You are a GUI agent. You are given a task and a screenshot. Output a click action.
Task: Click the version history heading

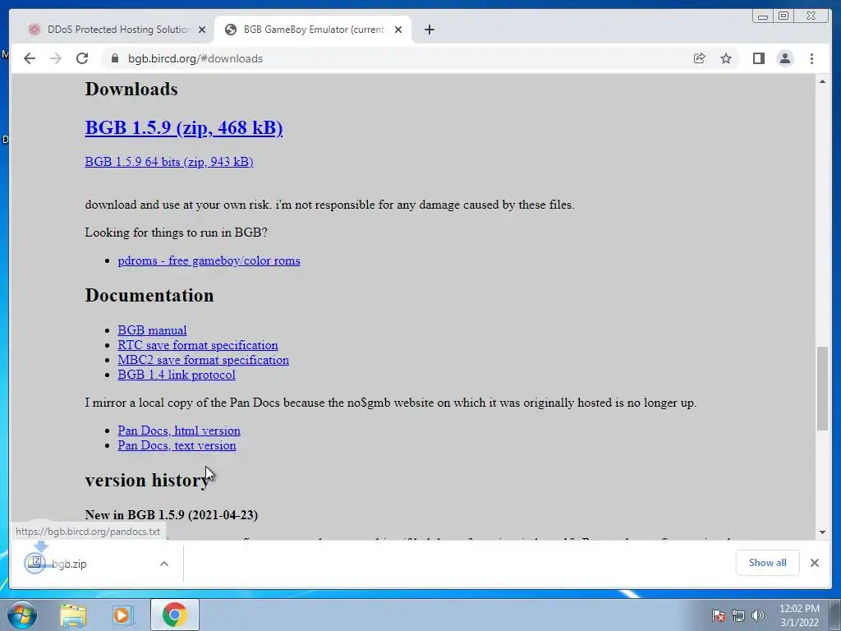[x=148, y=480]
